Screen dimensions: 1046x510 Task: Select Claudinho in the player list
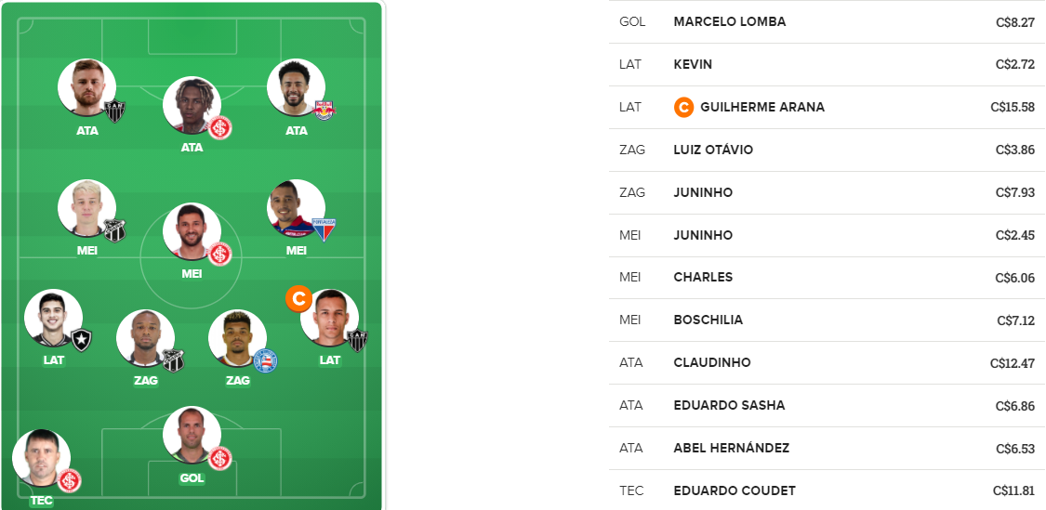point(828,362)
